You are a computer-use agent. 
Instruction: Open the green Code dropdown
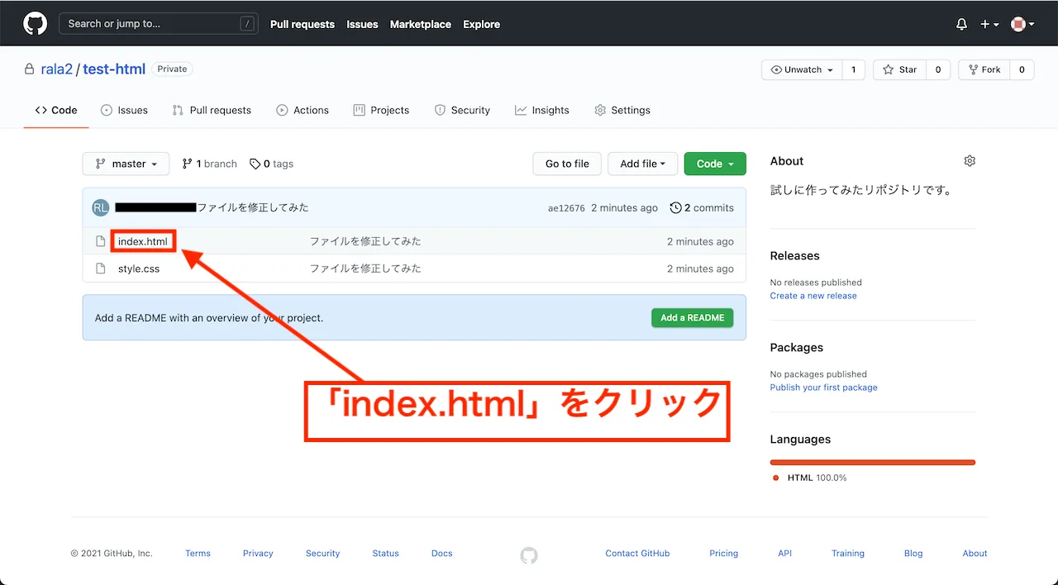tap(714, 164)
